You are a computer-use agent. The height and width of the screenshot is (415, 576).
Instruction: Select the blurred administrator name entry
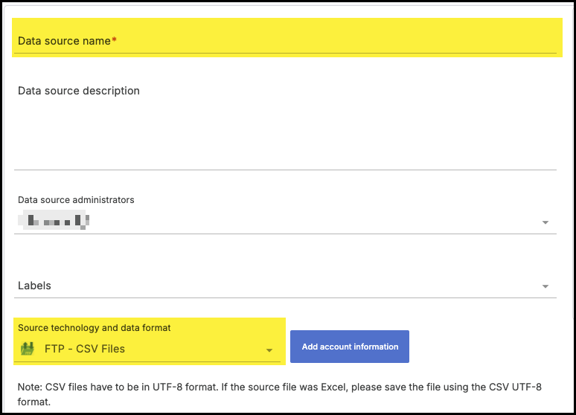pos(57,221)
